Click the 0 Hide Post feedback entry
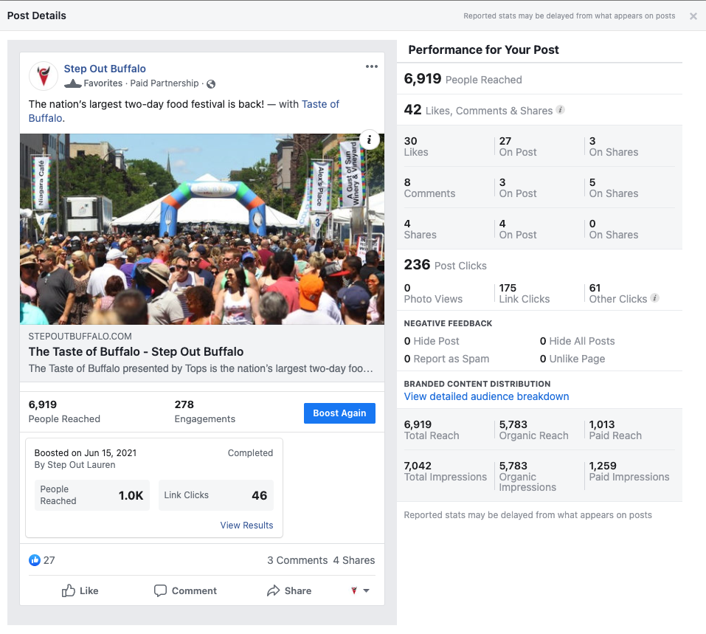This screenshot has width=706, height=634. tap(432, 341)
